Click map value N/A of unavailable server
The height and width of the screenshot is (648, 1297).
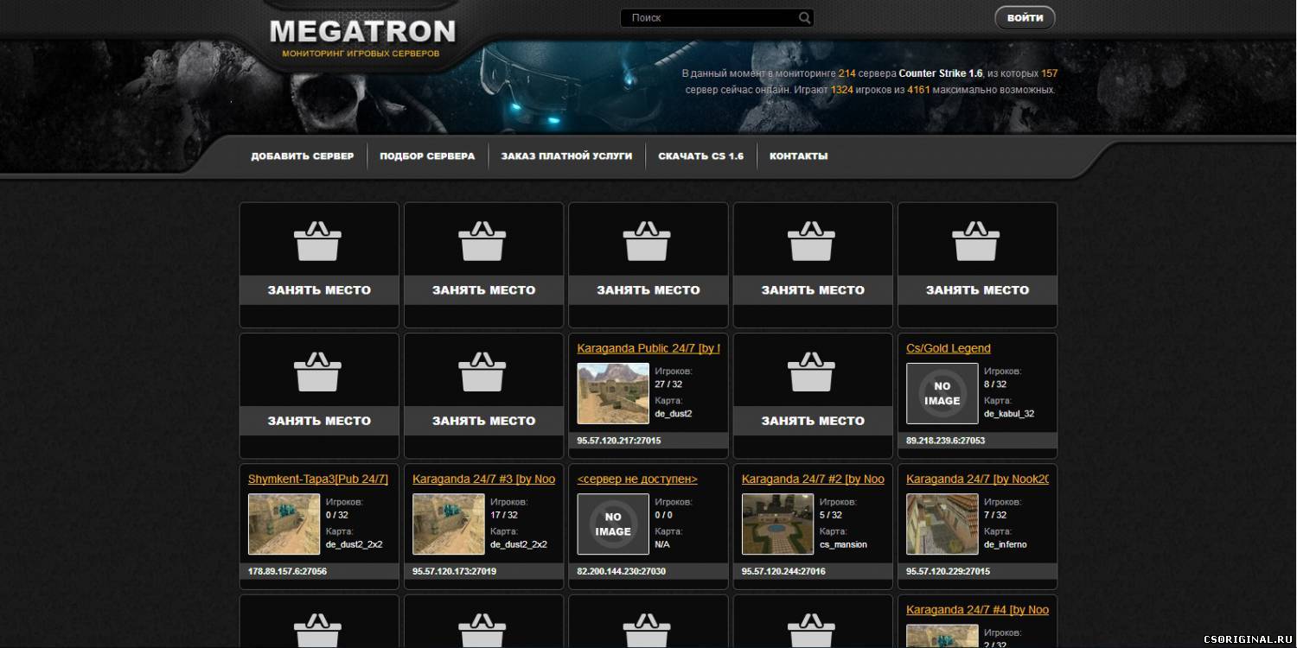point(662,544)
